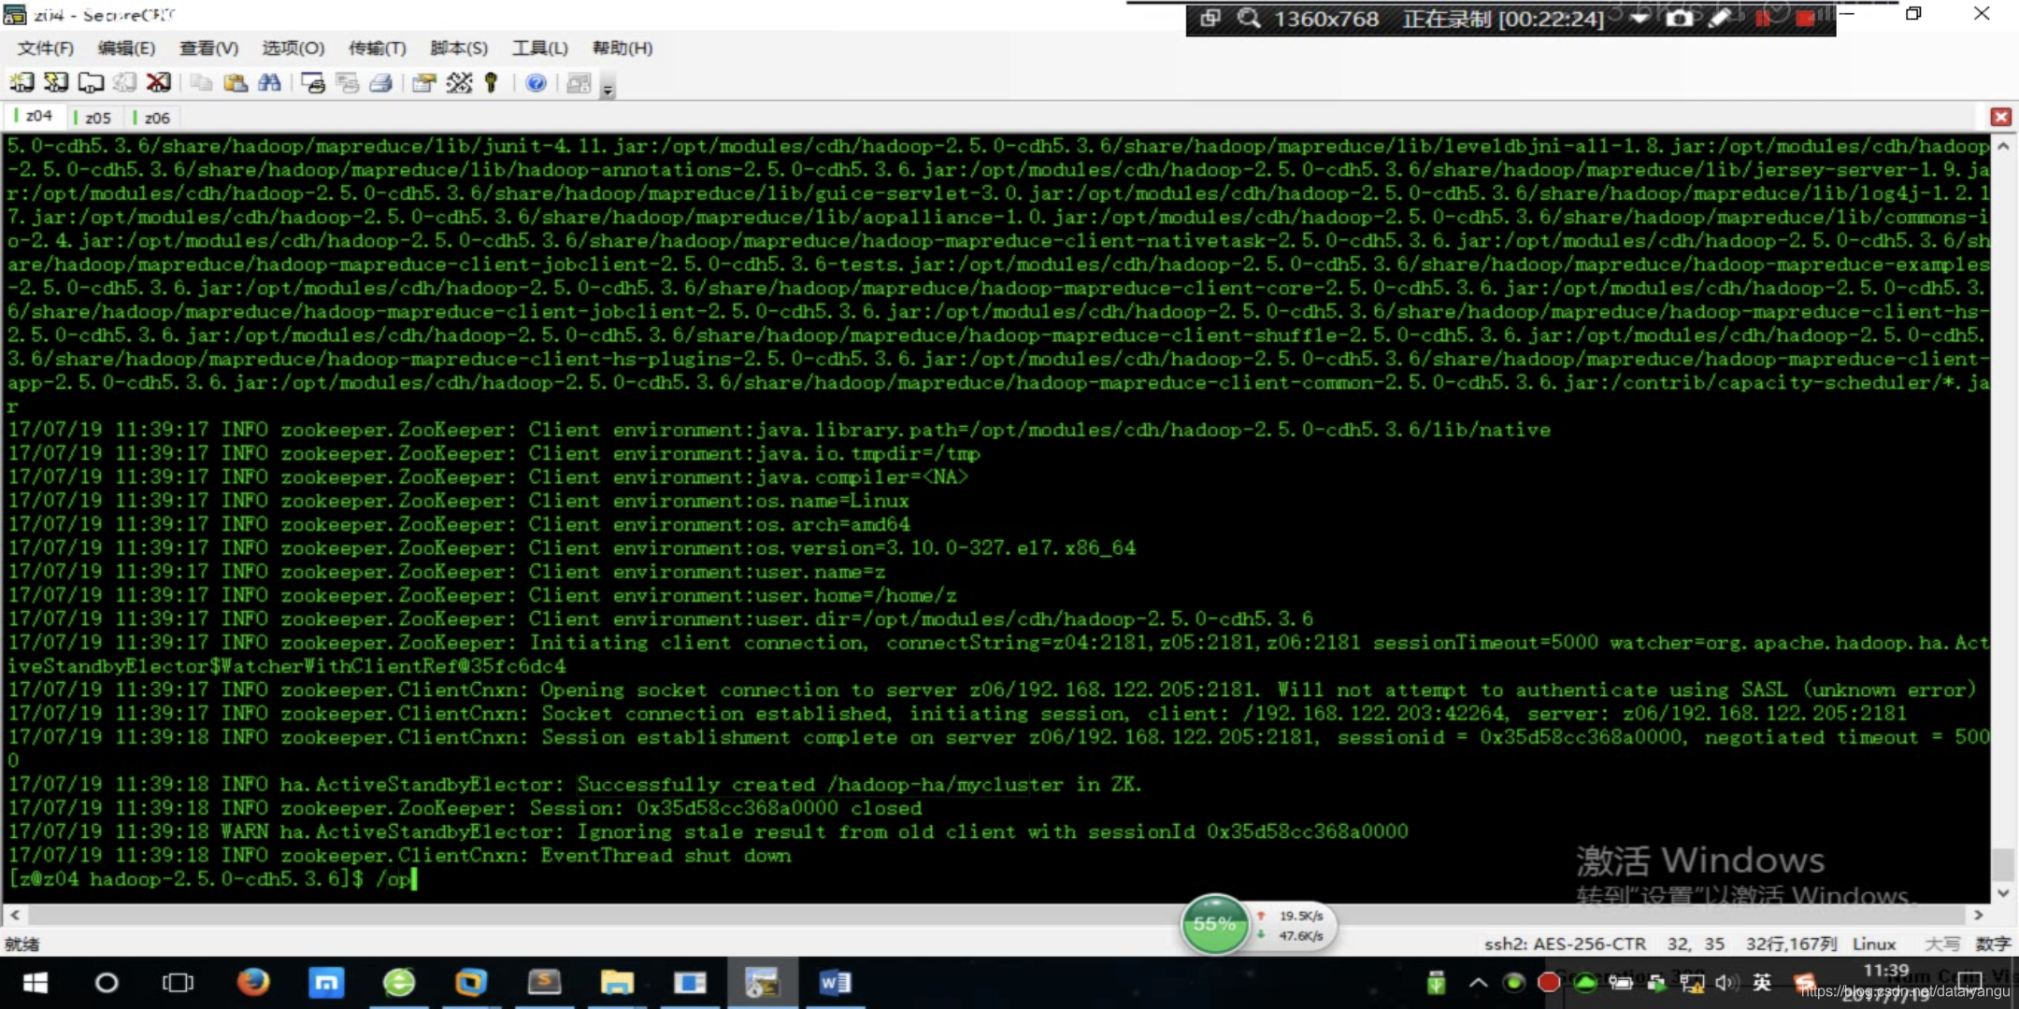Open the 文件(F) menu
Screen dimensions: 2019x1009
coord(45,48)
